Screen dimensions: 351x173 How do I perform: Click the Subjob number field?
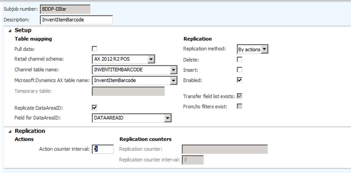[x=65, y=9]
